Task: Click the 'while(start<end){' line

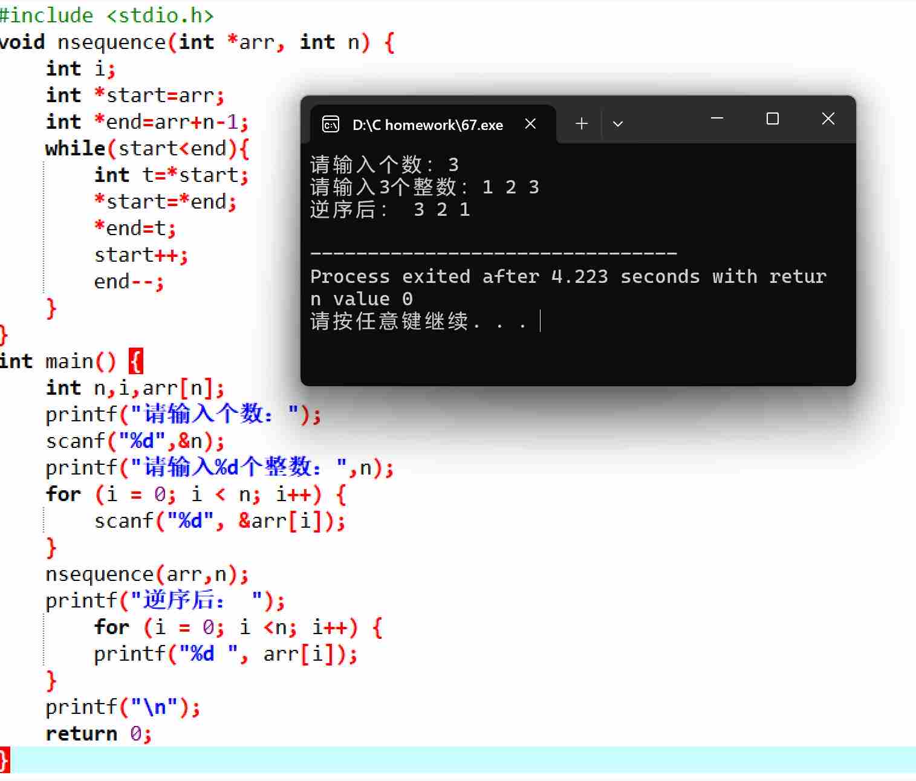Action: coord(147,148)
